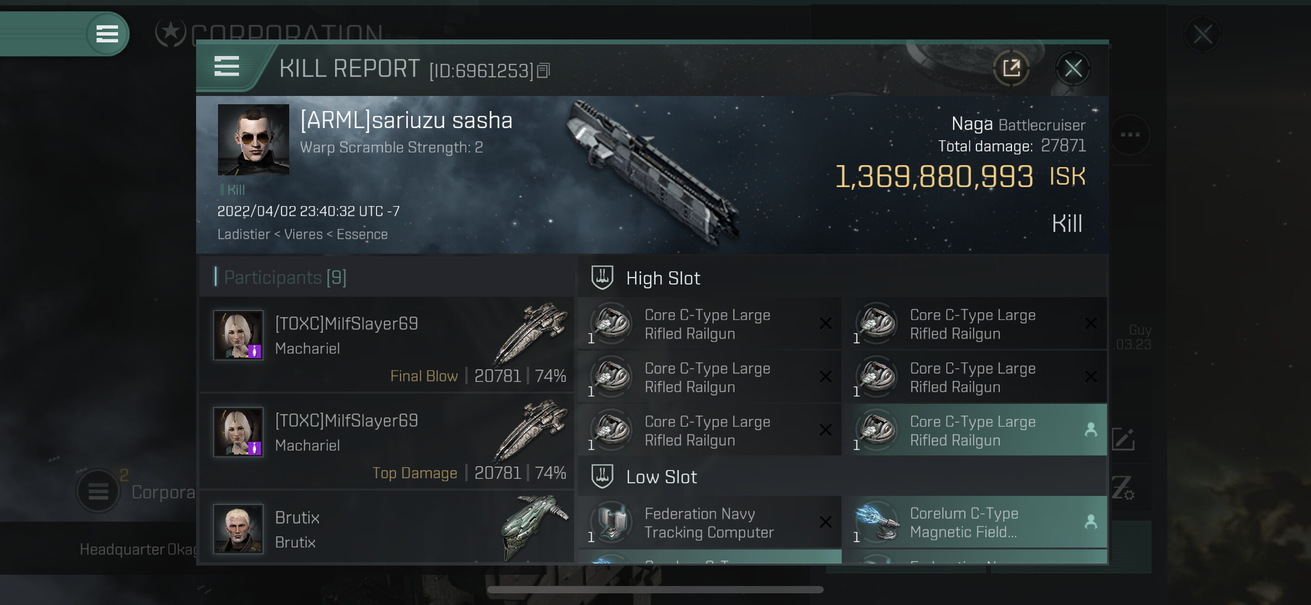
Task: Select the highlighted Core C-Type Large Rifled Railgun
Action: pos(974,430)
